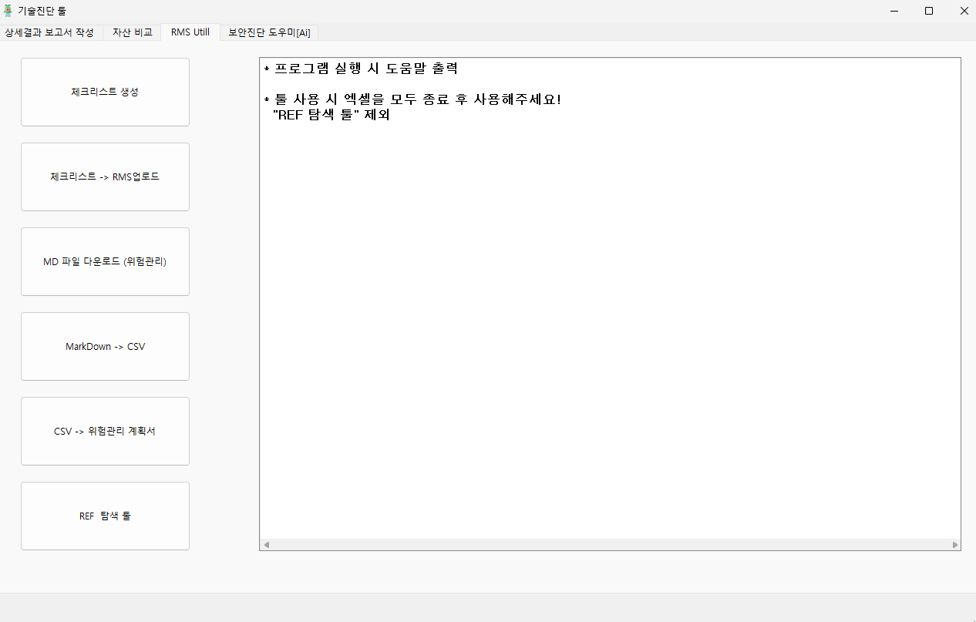The height and width of the screenshot is (622, 976).
Task: Run the MarkDown -> CSV converter button
Action: point(105,346)
